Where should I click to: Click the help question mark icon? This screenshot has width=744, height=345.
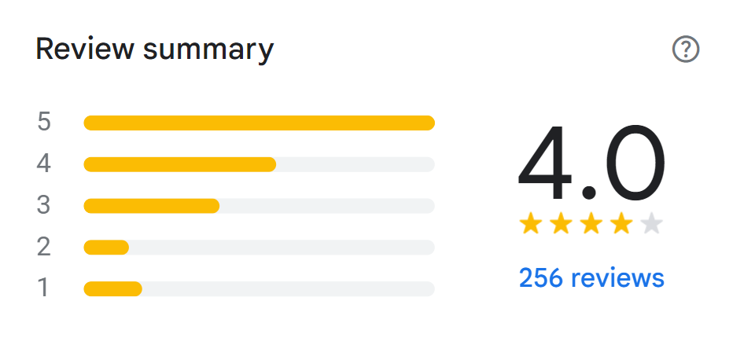click(x=686, y=50)
